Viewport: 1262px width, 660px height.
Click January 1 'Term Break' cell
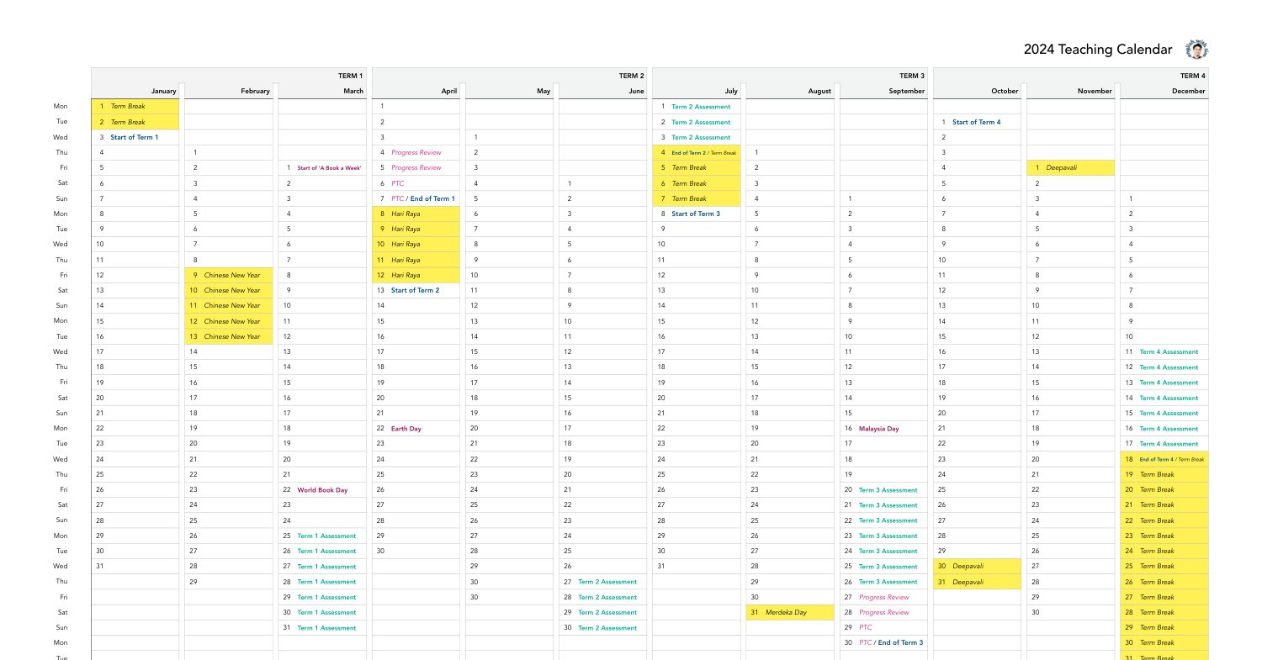135,107
